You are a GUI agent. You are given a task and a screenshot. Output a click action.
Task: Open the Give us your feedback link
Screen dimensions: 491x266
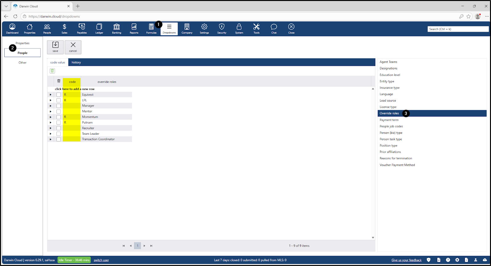tap(407, 260)
